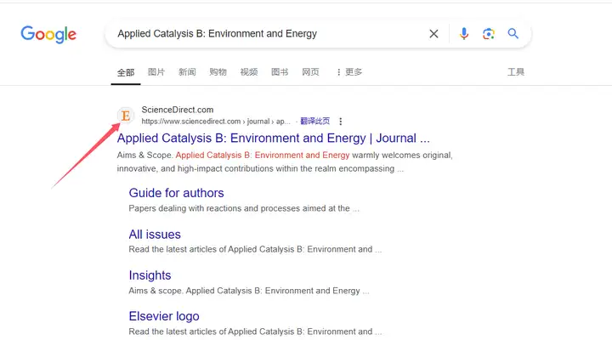Focus the search query input field
The image size is (612, 340).
coord(269,34)
